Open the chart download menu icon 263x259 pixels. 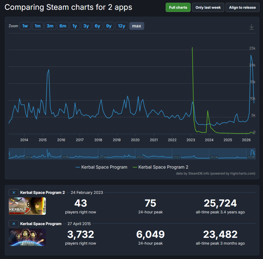tap(251, 27)
